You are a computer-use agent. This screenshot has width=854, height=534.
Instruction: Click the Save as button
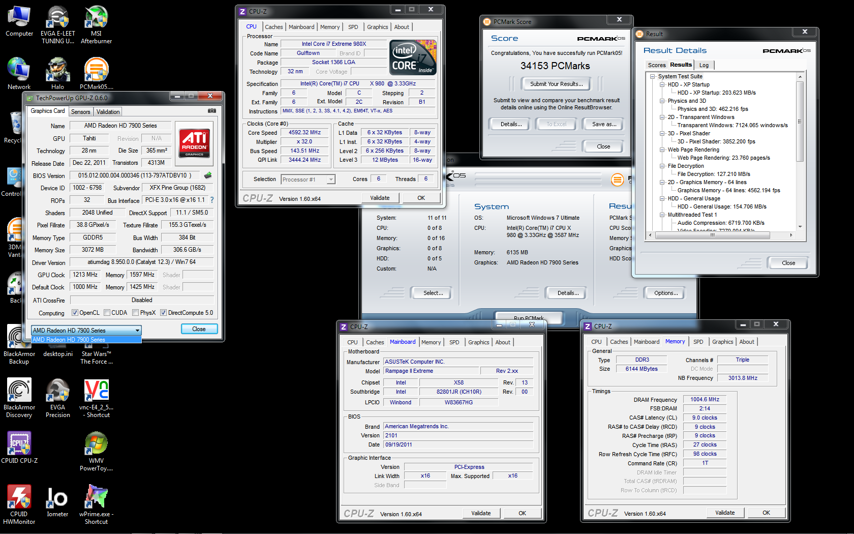[603, 124]
